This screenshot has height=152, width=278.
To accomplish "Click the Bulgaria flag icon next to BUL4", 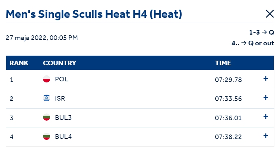I will coord(47,136).
